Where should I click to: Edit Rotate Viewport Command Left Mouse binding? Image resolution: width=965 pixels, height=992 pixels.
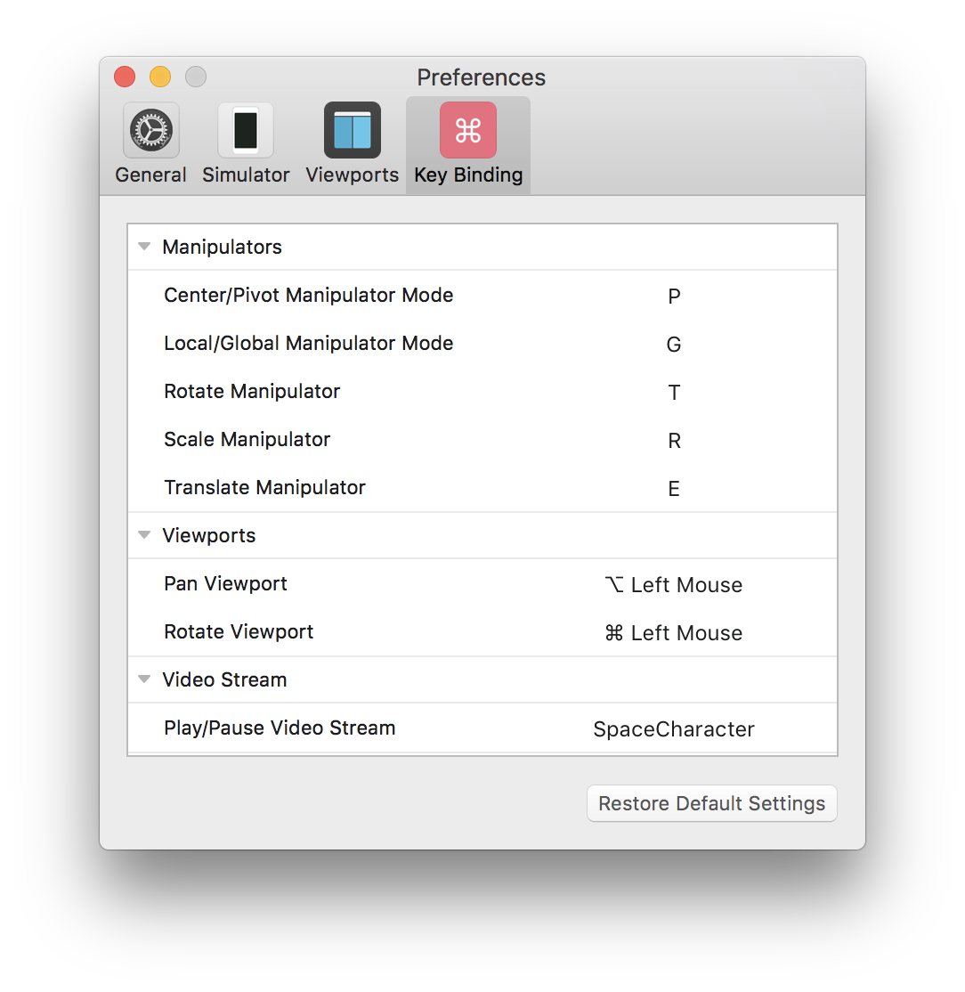coord(673,633)
